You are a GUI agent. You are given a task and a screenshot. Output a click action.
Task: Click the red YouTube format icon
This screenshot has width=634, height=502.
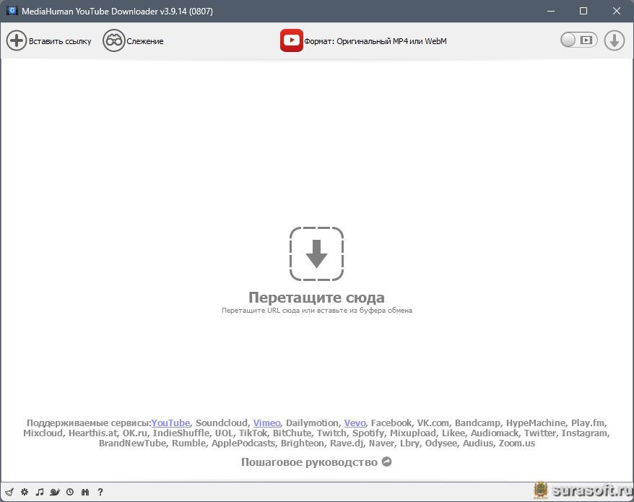[x=291, y=40]
